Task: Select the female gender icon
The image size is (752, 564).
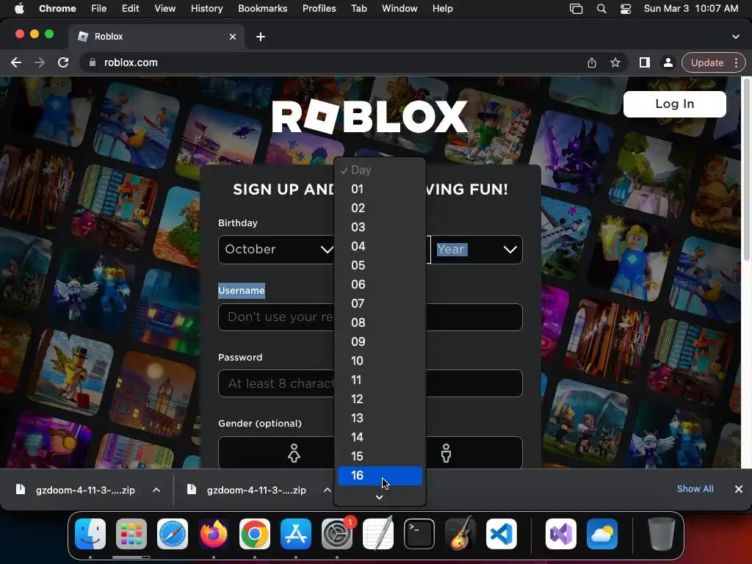Action: pyautogui.click(x=294, y=452)
